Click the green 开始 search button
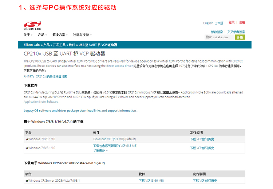 point(240,37)
